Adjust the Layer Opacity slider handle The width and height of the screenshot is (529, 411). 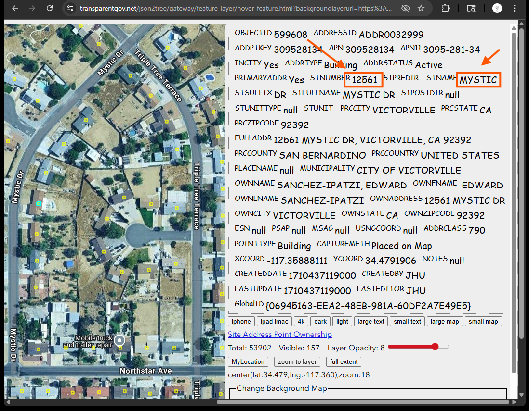point(435,347)
